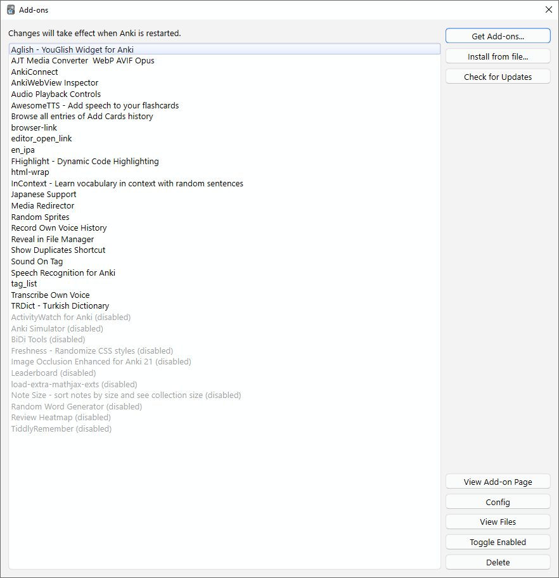Select AwesomeTTS add-on entry
The height and width of the screenshot is (578, 559).
224,105
